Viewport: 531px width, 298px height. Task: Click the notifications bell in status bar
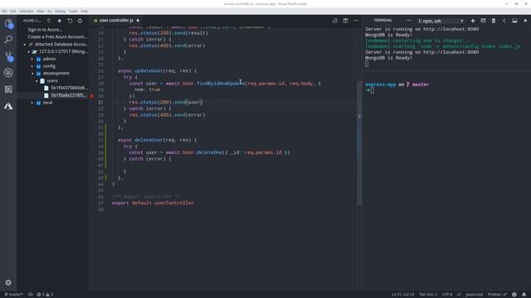click(x=524, y=295)
